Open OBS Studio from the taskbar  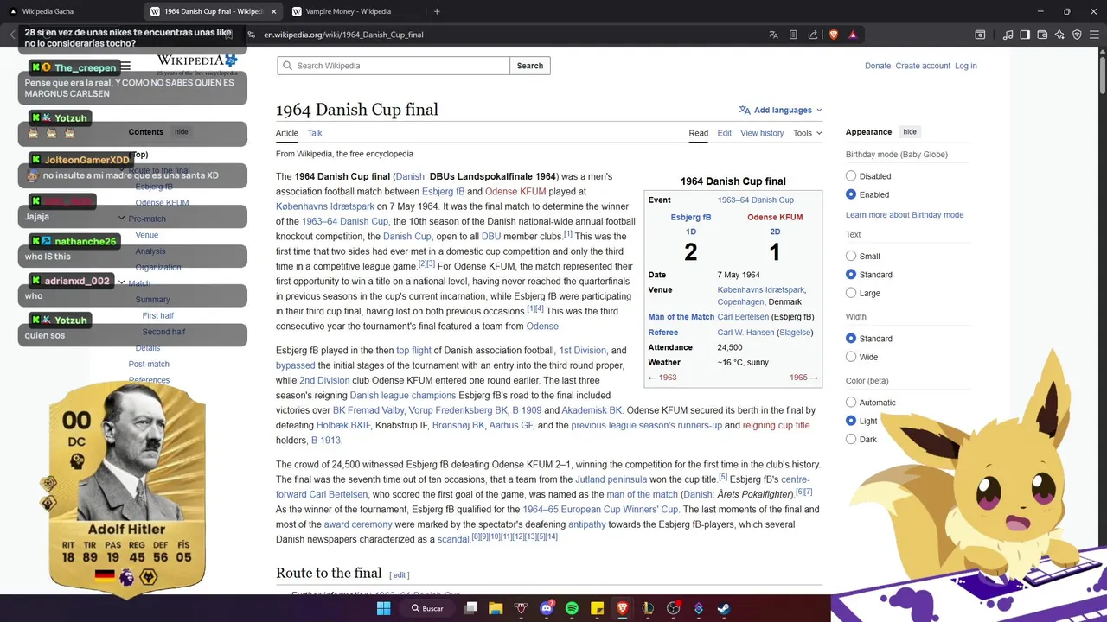[x=674, y=608]
